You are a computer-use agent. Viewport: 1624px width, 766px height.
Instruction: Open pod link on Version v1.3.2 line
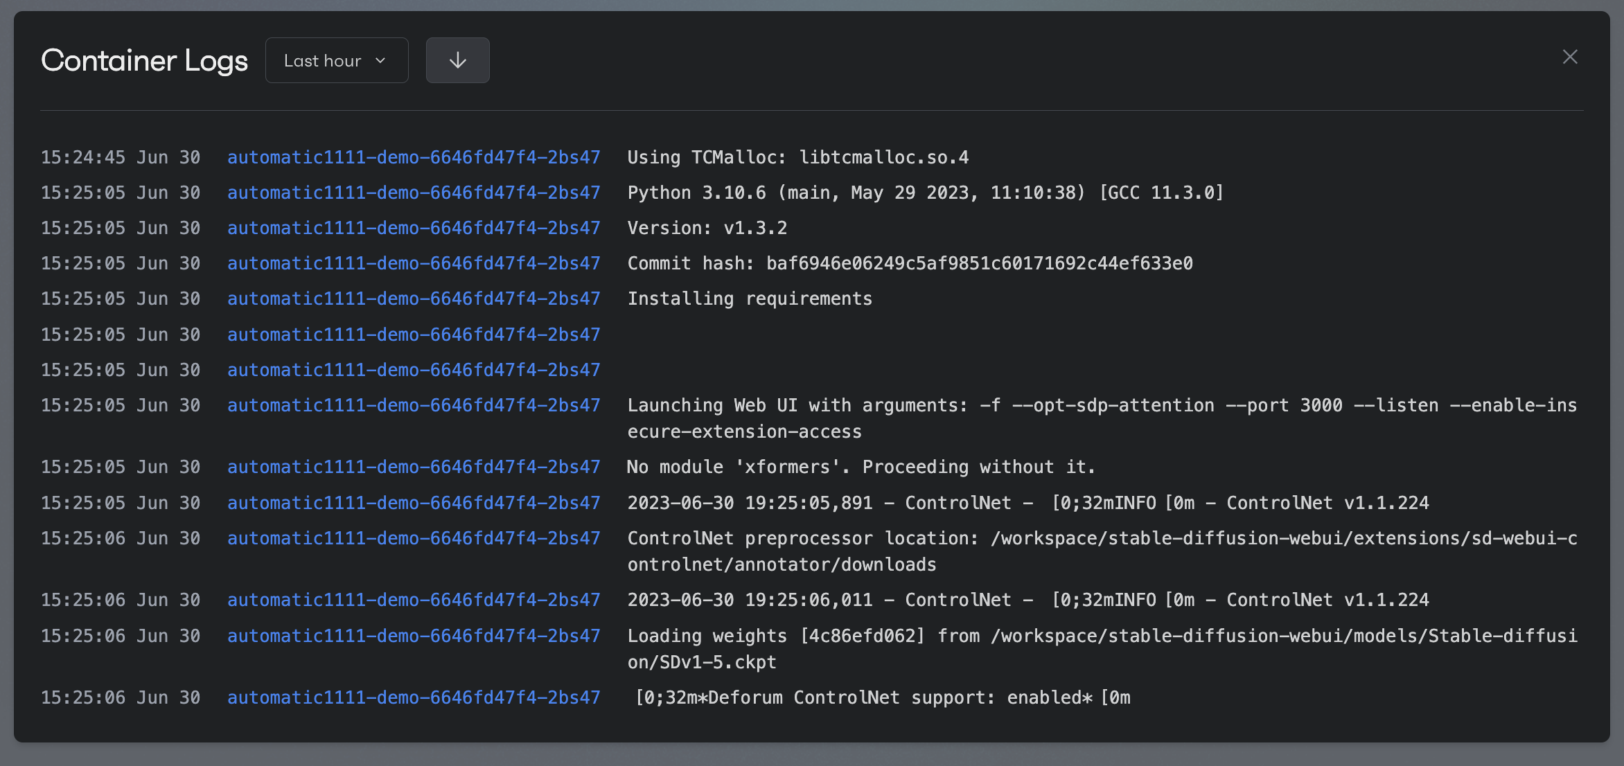[414, 229]
